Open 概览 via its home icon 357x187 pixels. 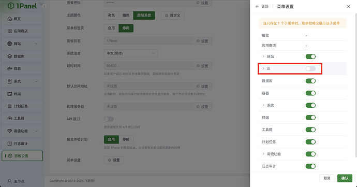pos(9,19)
